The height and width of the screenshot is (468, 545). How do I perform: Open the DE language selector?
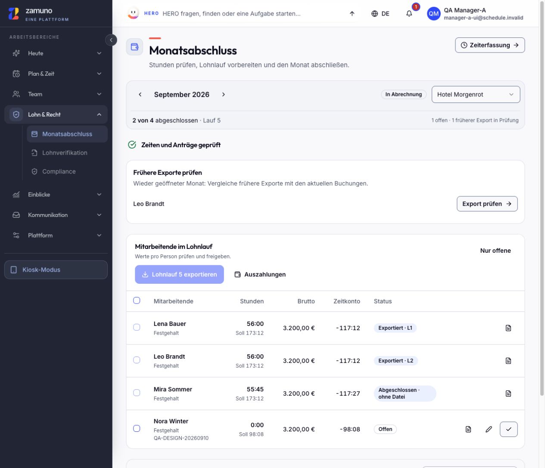(x=380, y=14)
